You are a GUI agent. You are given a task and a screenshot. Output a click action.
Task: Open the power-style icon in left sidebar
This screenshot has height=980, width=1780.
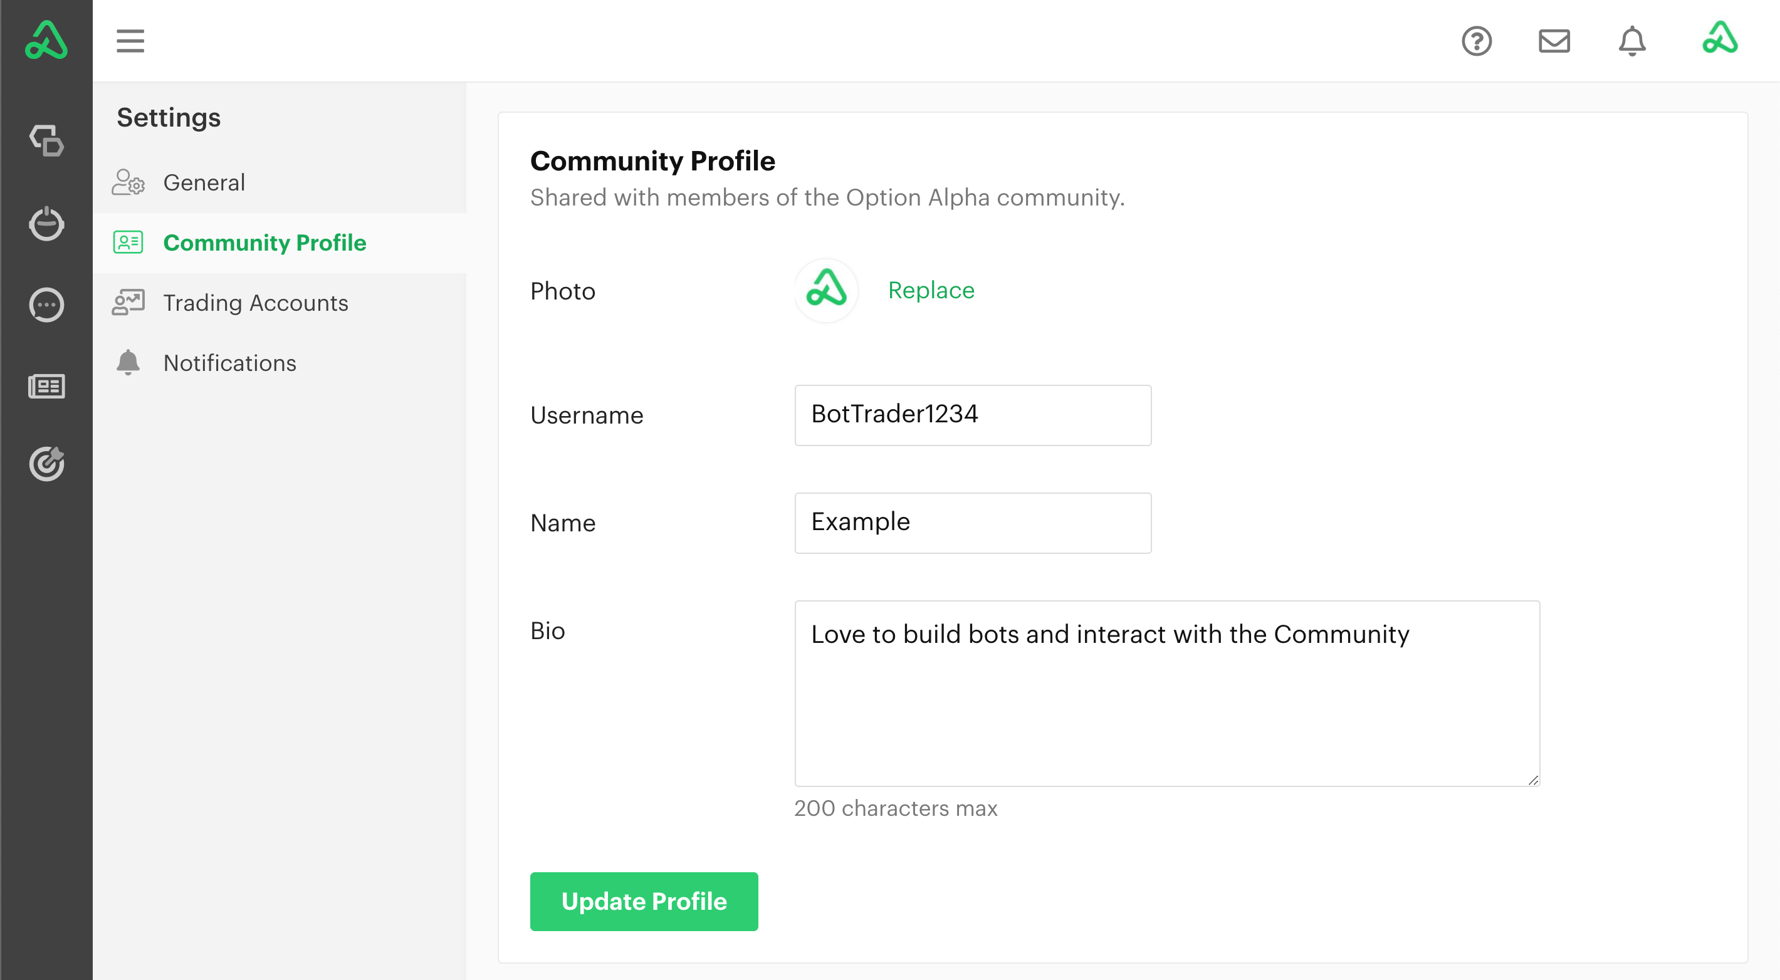(46, 223)
